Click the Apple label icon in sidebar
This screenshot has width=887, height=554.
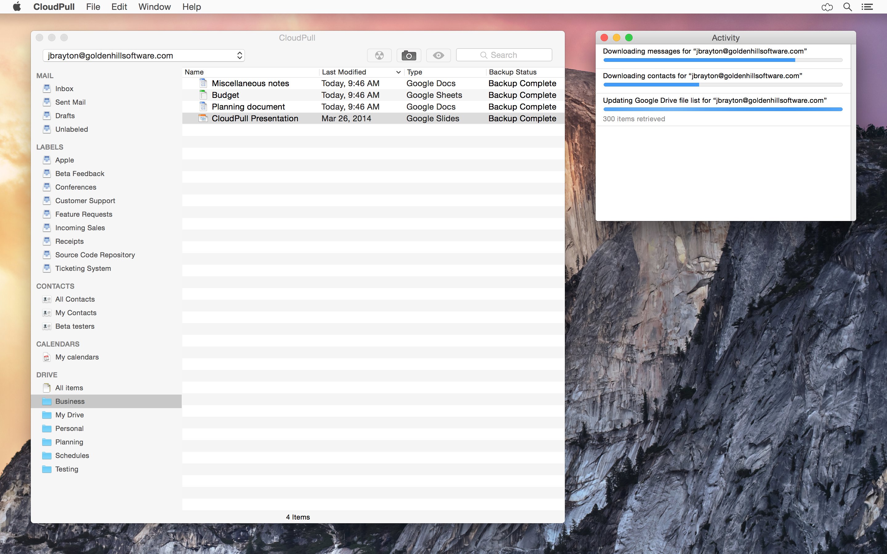coord(47,160)
